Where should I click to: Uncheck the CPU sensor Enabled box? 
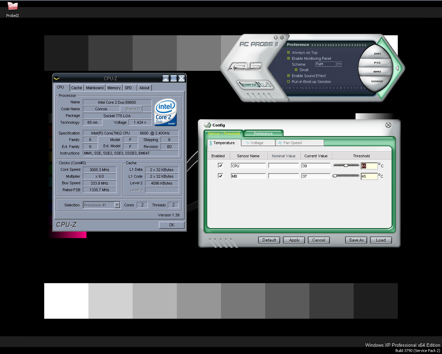click(220, 166)
